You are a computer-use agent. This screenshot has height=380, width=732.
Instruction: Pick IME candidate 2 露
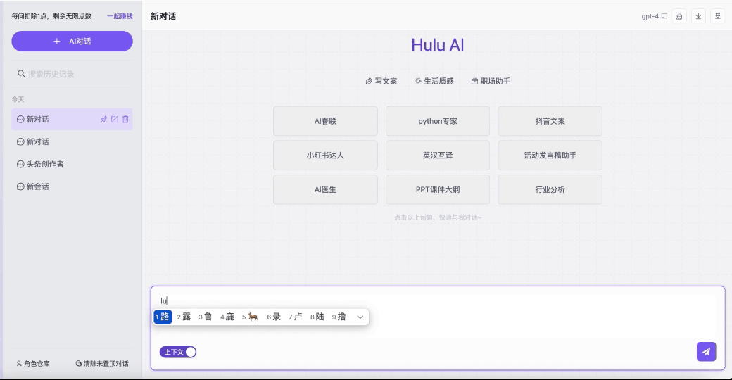[x=184, y=317]
